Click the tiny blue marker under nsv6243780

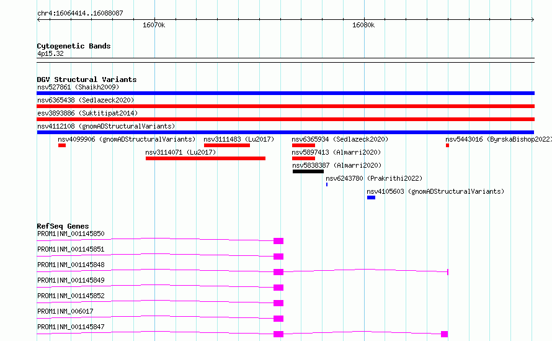pyautogui.click(x=327, y=184)
